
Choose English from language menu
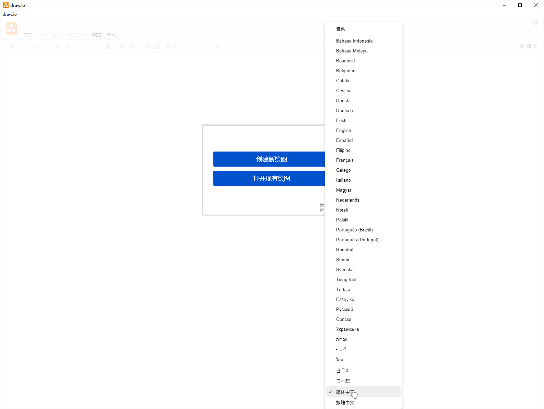pyautogui.click(x=344, y=131)
